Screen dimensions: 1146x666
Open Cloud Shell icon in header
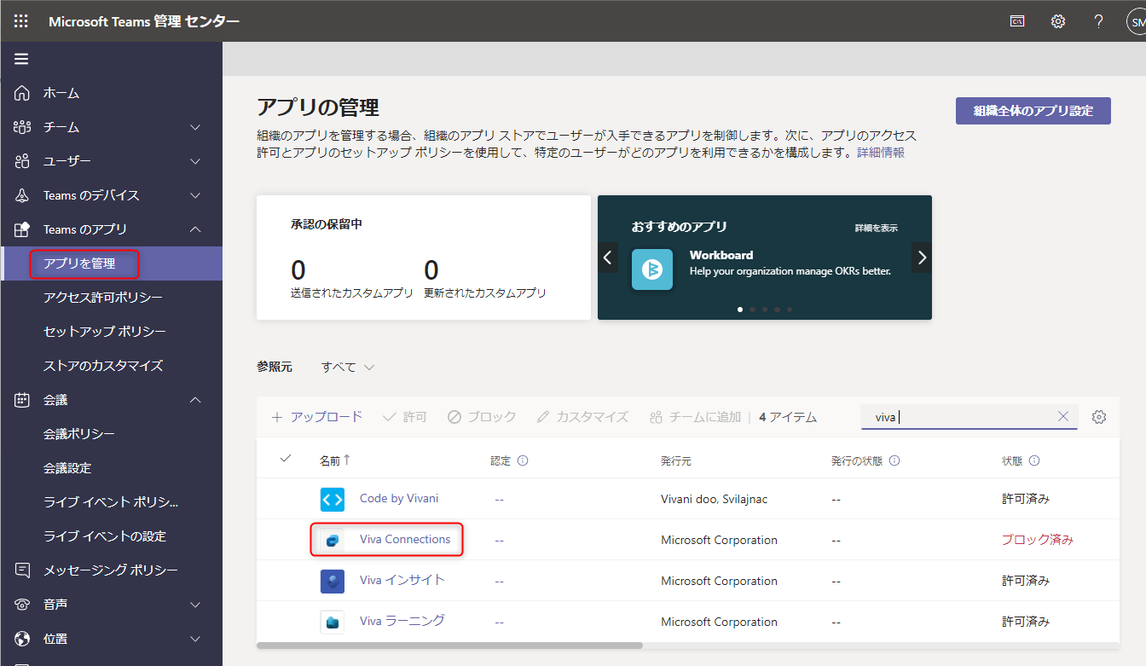1017,21
